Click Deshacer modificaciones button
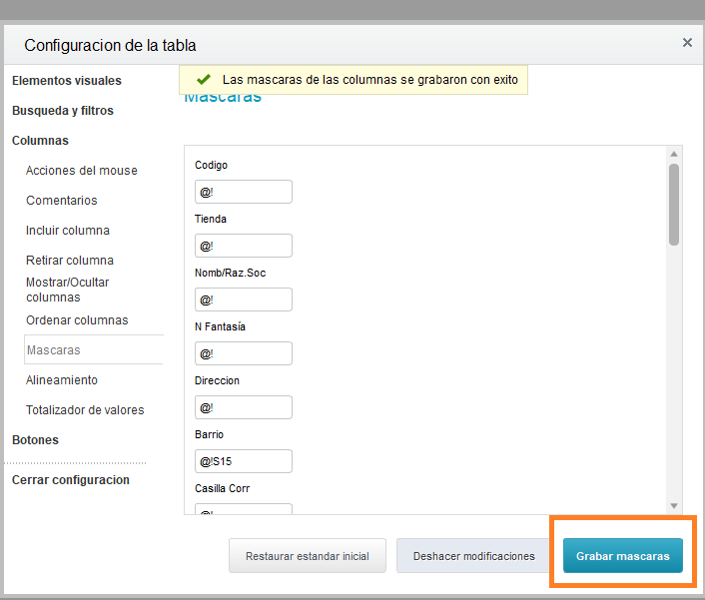Viewport: 705px width, 600px height. pyautogui.click(x=474, y=556)
